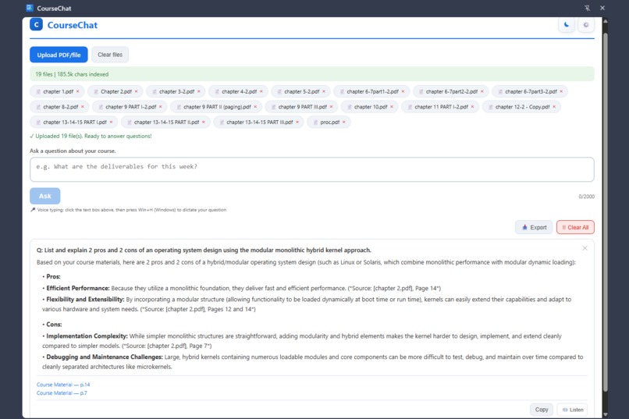This screenshot has height=419, width=629.
Task: Click file icon on chapter 1.pdf chip
Action: coord(38,92)
